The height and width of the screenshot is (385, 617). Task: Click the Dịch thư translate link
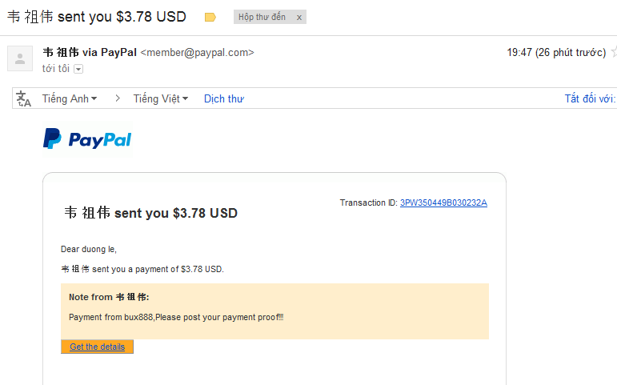point(223,98)
